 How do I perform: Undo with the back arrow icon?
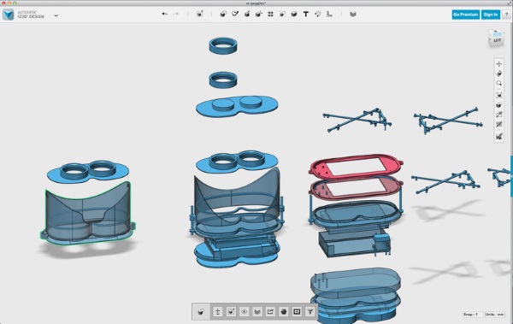click(x=164, y=14)
